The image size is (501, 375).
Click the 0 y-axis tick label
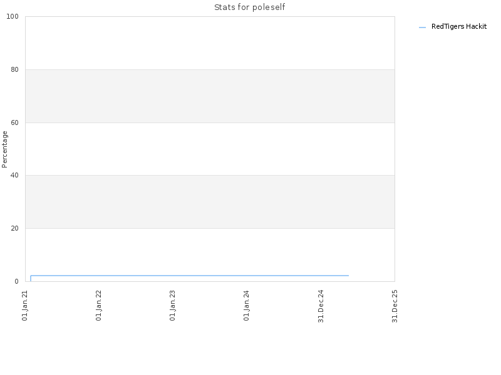point(17,282)
